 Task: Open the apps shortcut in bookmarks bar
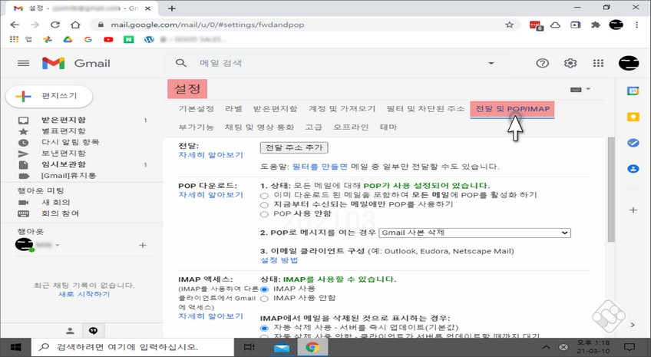tap(19, 39)
